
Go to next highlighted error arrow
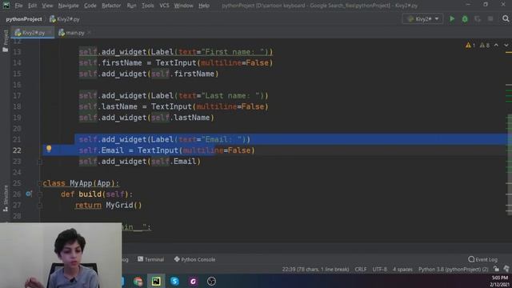[506, 45]
